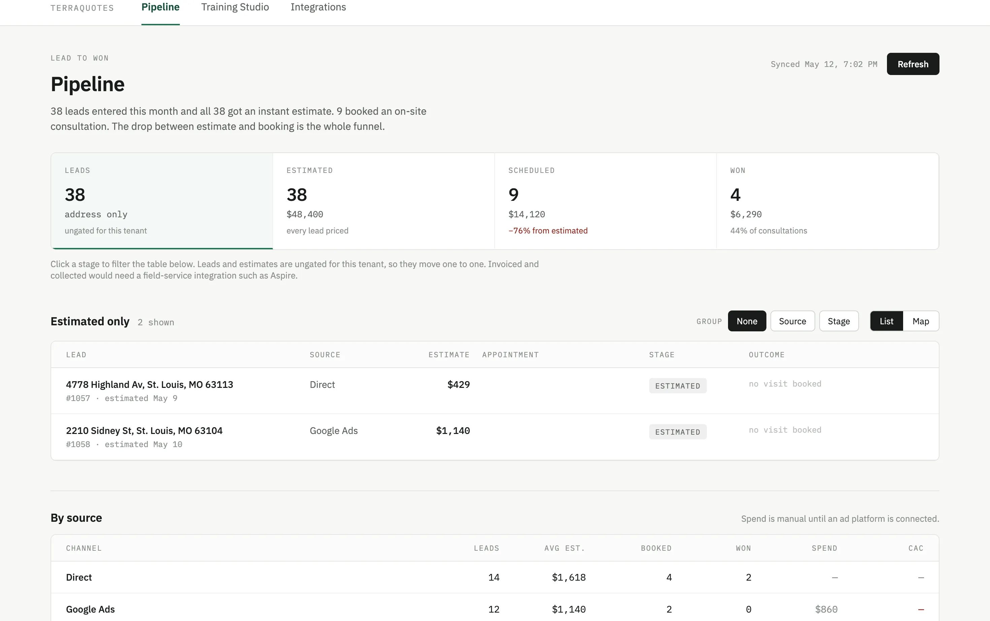Click ESTIMATED badge in Highland Av row
Viewport: 990px width, 621px height.
click(x=678, y=386)
